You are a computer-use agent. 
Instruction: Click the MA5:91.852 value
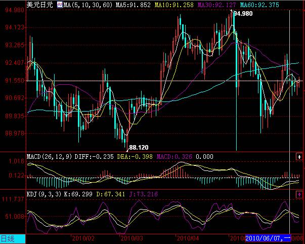pos(133,5)
